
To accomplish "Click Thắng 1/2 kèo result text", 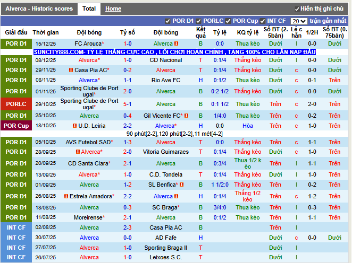I will click(248, 196).
